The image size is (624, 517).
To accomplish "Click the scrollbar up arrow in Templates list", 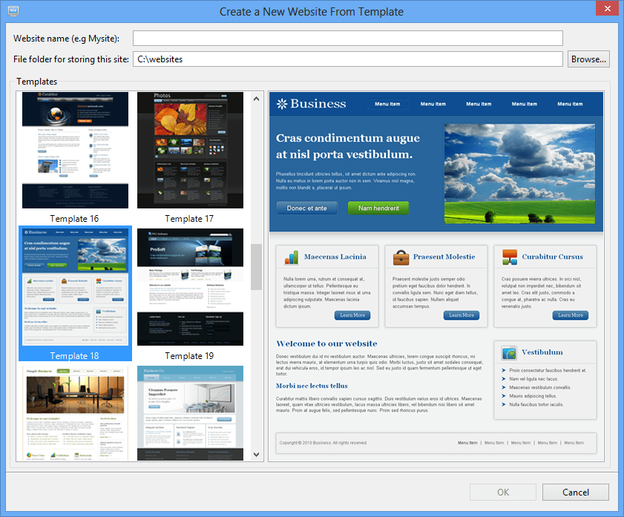I will click(255, 97).
